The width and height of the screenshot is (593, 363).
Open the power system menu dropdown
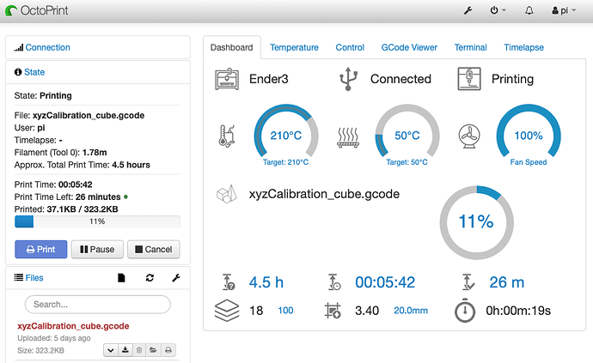(498, 10)
